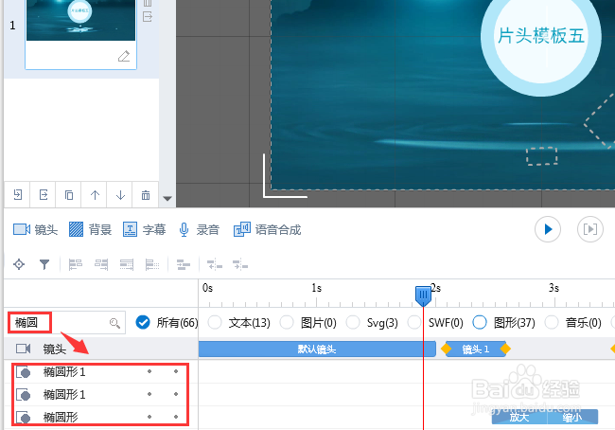615x430 pixels.
Task: Click the shift bars right icon
Action: (240, 264)
